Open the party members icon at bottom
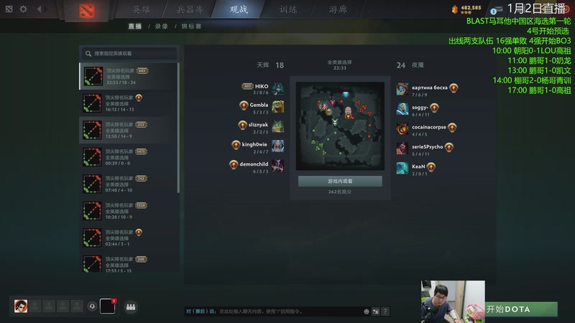Screen dimensions: 575x323 pos(131,307)
